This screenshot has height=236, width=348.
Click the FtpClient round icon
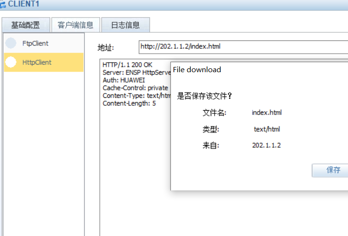(10, 43)
